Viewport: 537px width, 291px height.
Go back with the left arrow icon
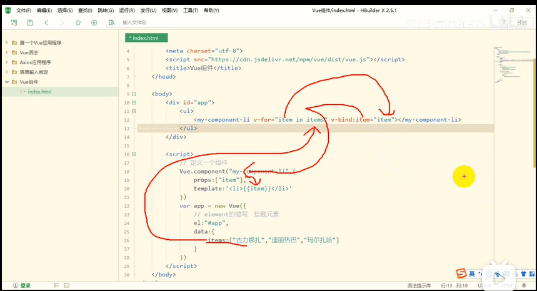[46, 22]
